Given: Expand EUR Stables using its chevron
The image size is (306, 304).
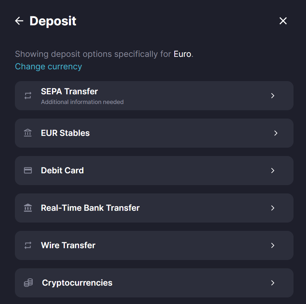Looking at the screenshot, I should coord(276,133).
